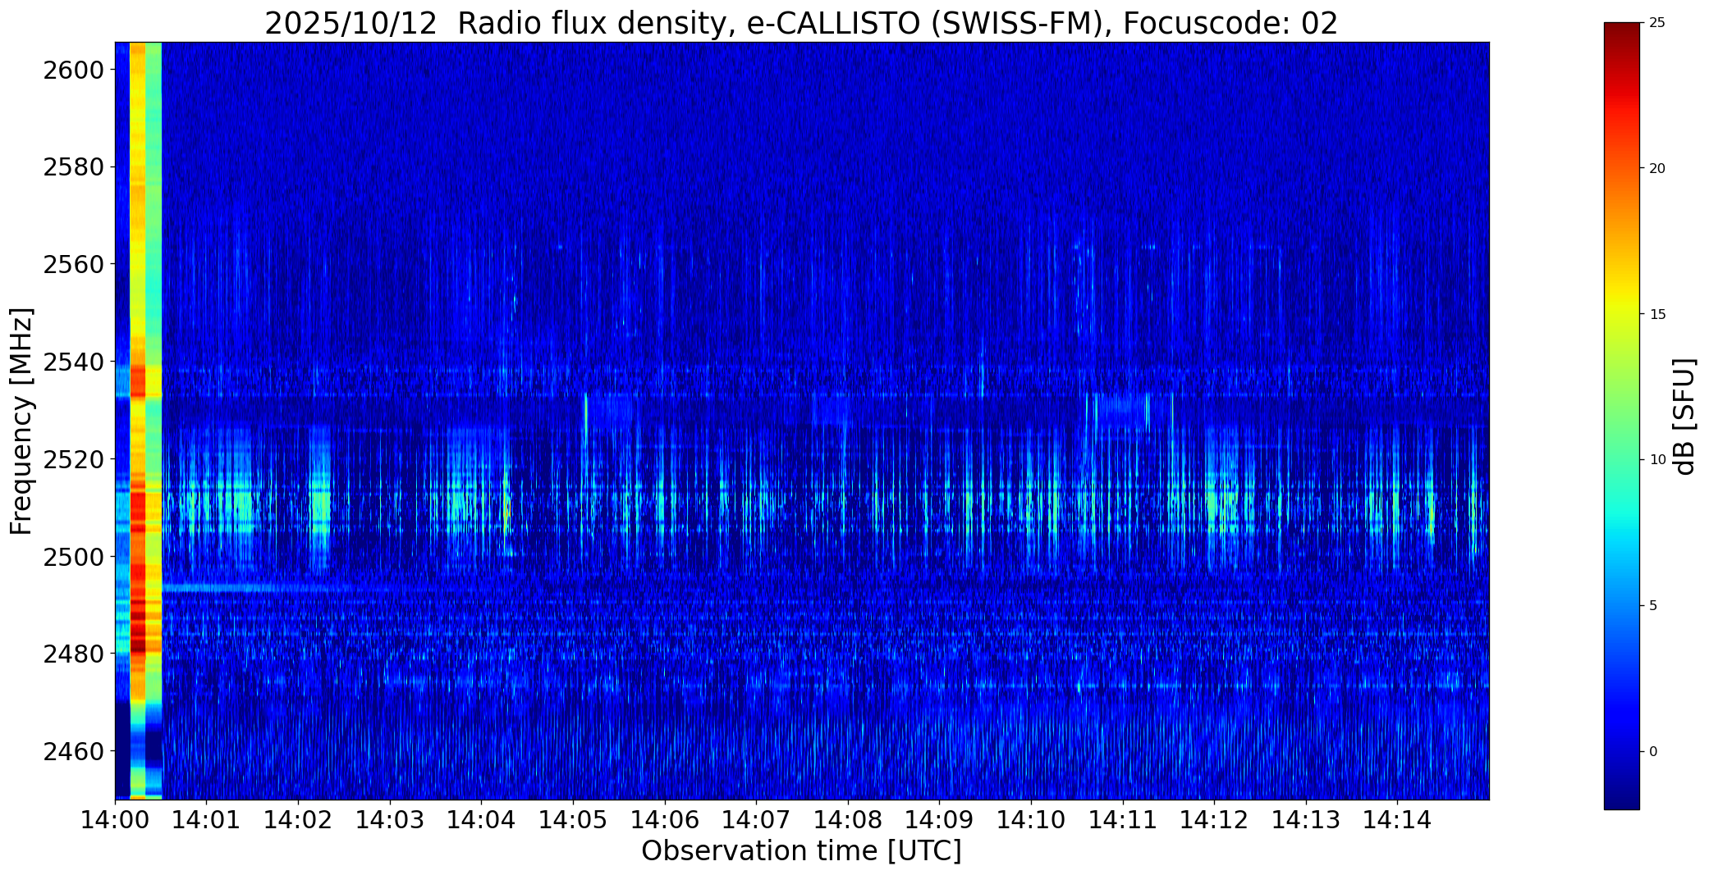Screen dimensions: 1709x875
Task: Click the plot title mentioning e-CALLISTO (SWISS-FM)
Action: [801, 23]
